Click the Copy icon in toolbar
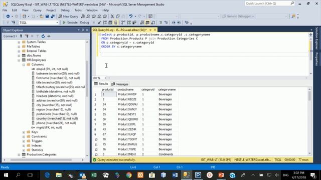This screenshot has height=180, width=321. (118, 16)
